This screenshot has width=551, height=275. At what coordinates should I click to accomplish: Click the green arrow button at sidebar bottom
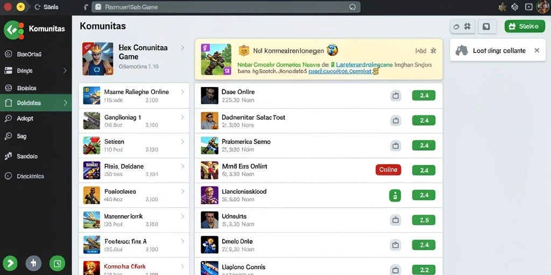[10, 263]
